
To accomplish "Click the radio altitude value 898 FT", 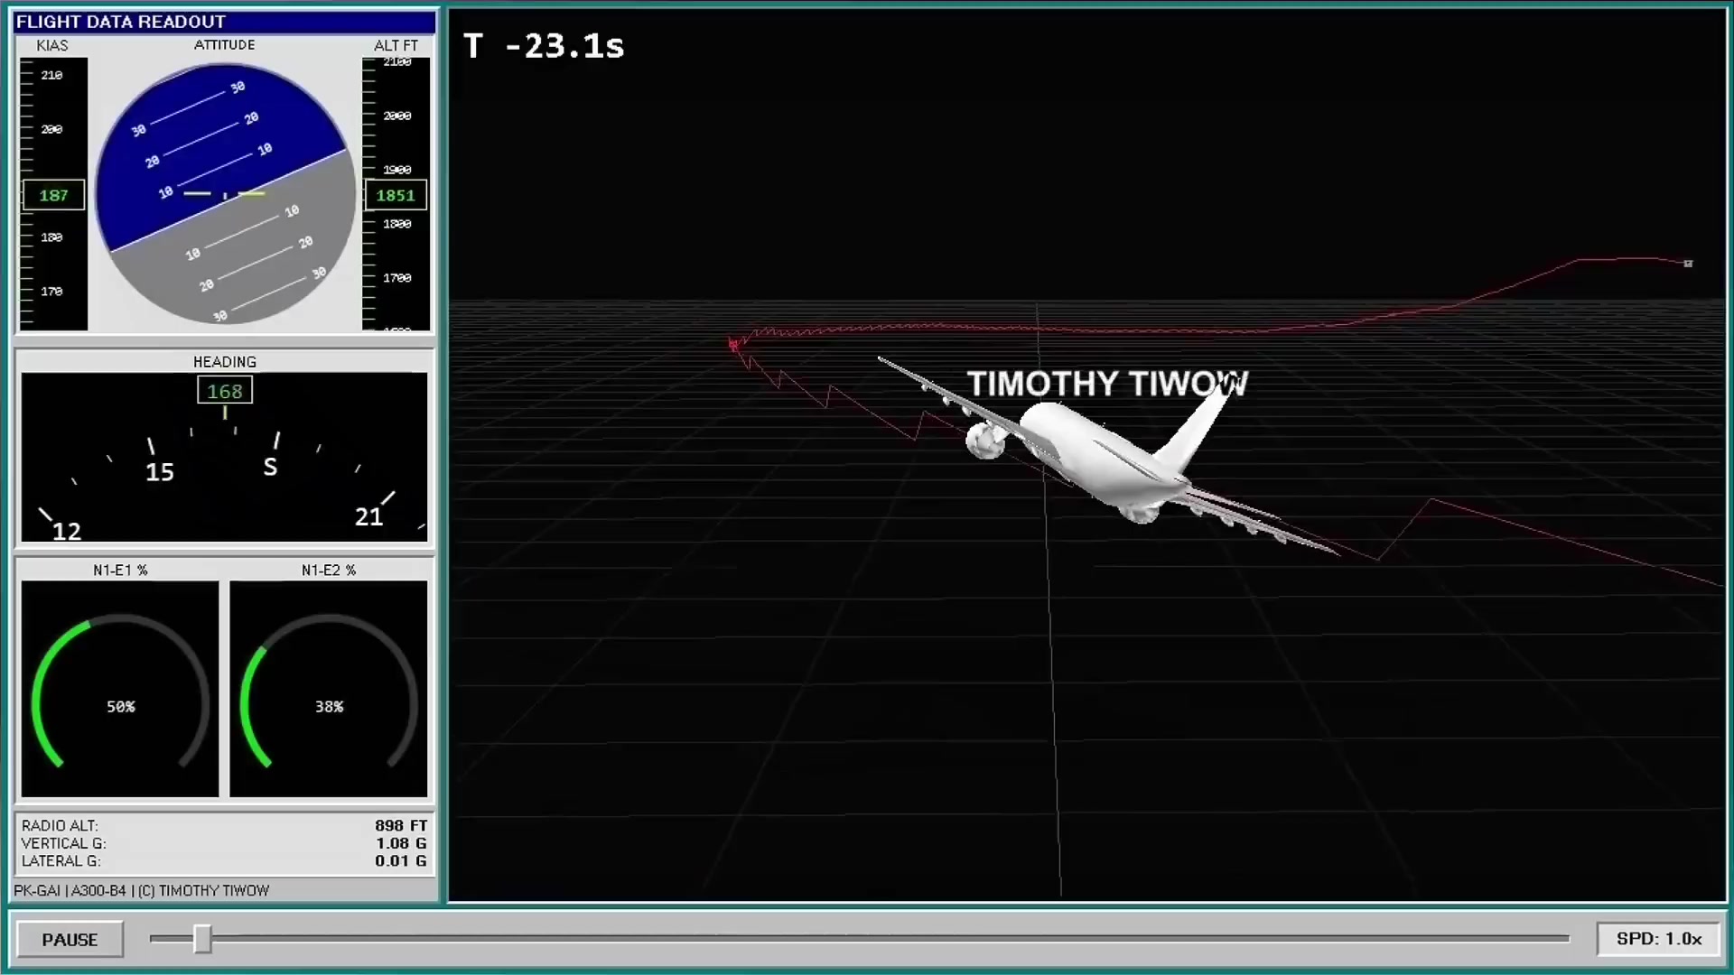I will [401, 825].
